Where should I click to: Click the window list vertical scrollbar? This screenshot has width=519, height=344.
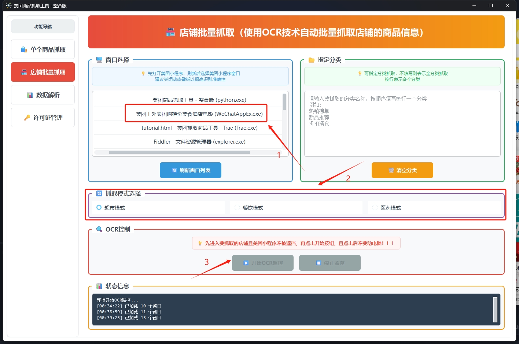284,102
